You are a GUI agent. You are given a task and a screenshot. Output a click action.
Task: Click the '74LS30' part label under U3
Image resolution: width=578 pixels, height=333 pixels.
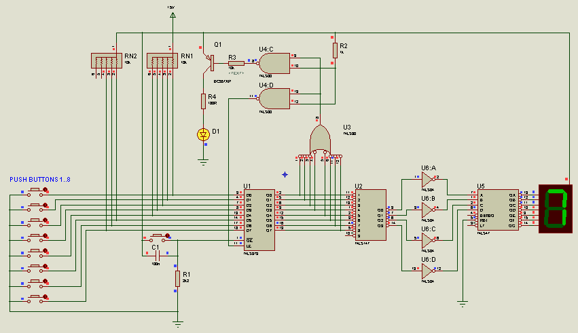click(x=350, y=134)
